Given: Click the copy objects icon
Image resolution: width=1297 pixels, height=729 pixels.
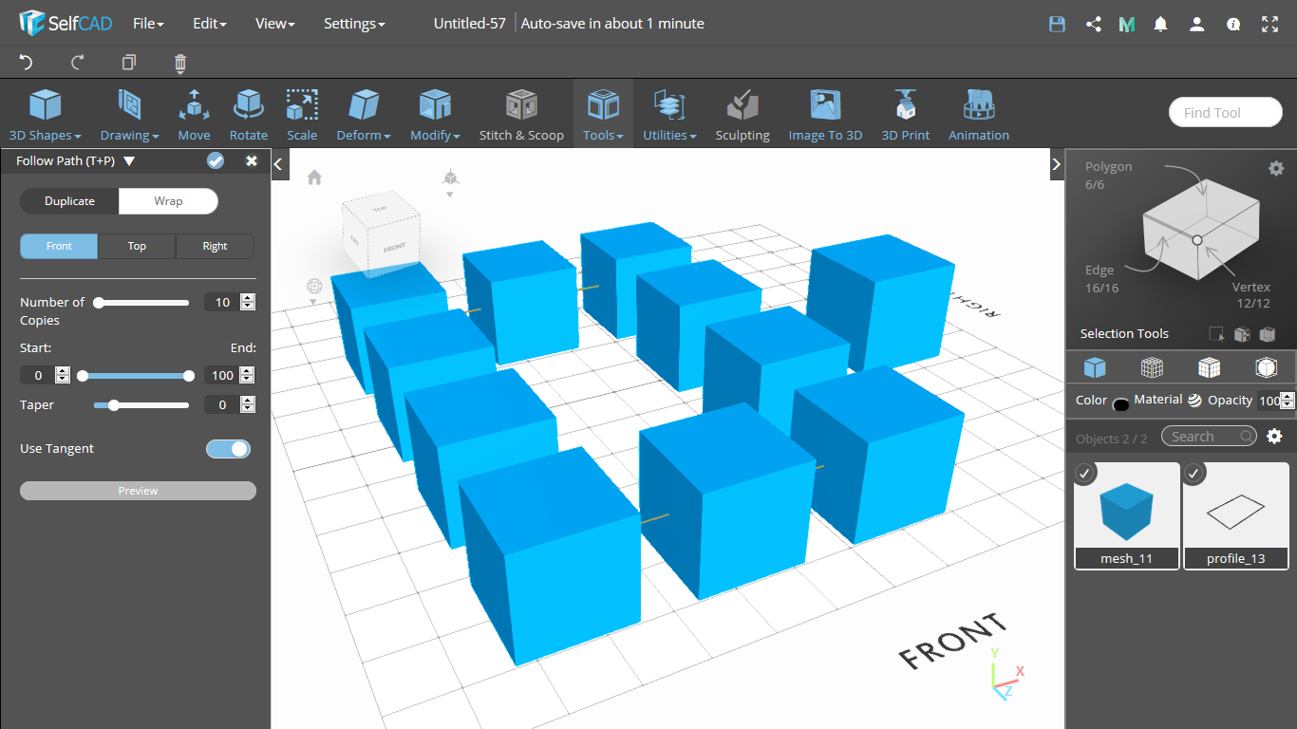Looking at the screenshot, I should 129,63.
